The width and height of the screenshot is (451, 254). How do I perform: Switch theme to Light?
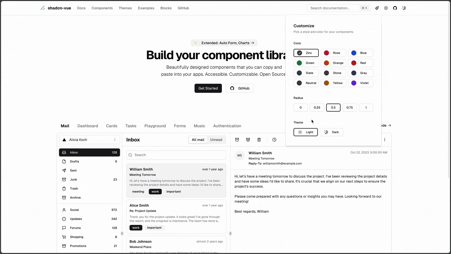coord(306,132)
